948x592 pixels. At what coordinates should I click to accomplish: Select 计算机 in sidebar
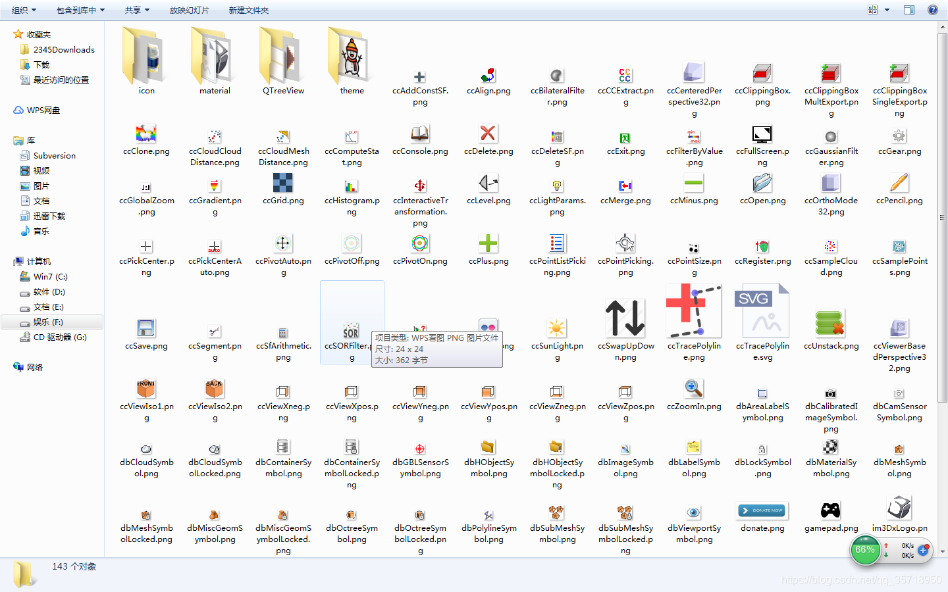(x=32, y=262)
